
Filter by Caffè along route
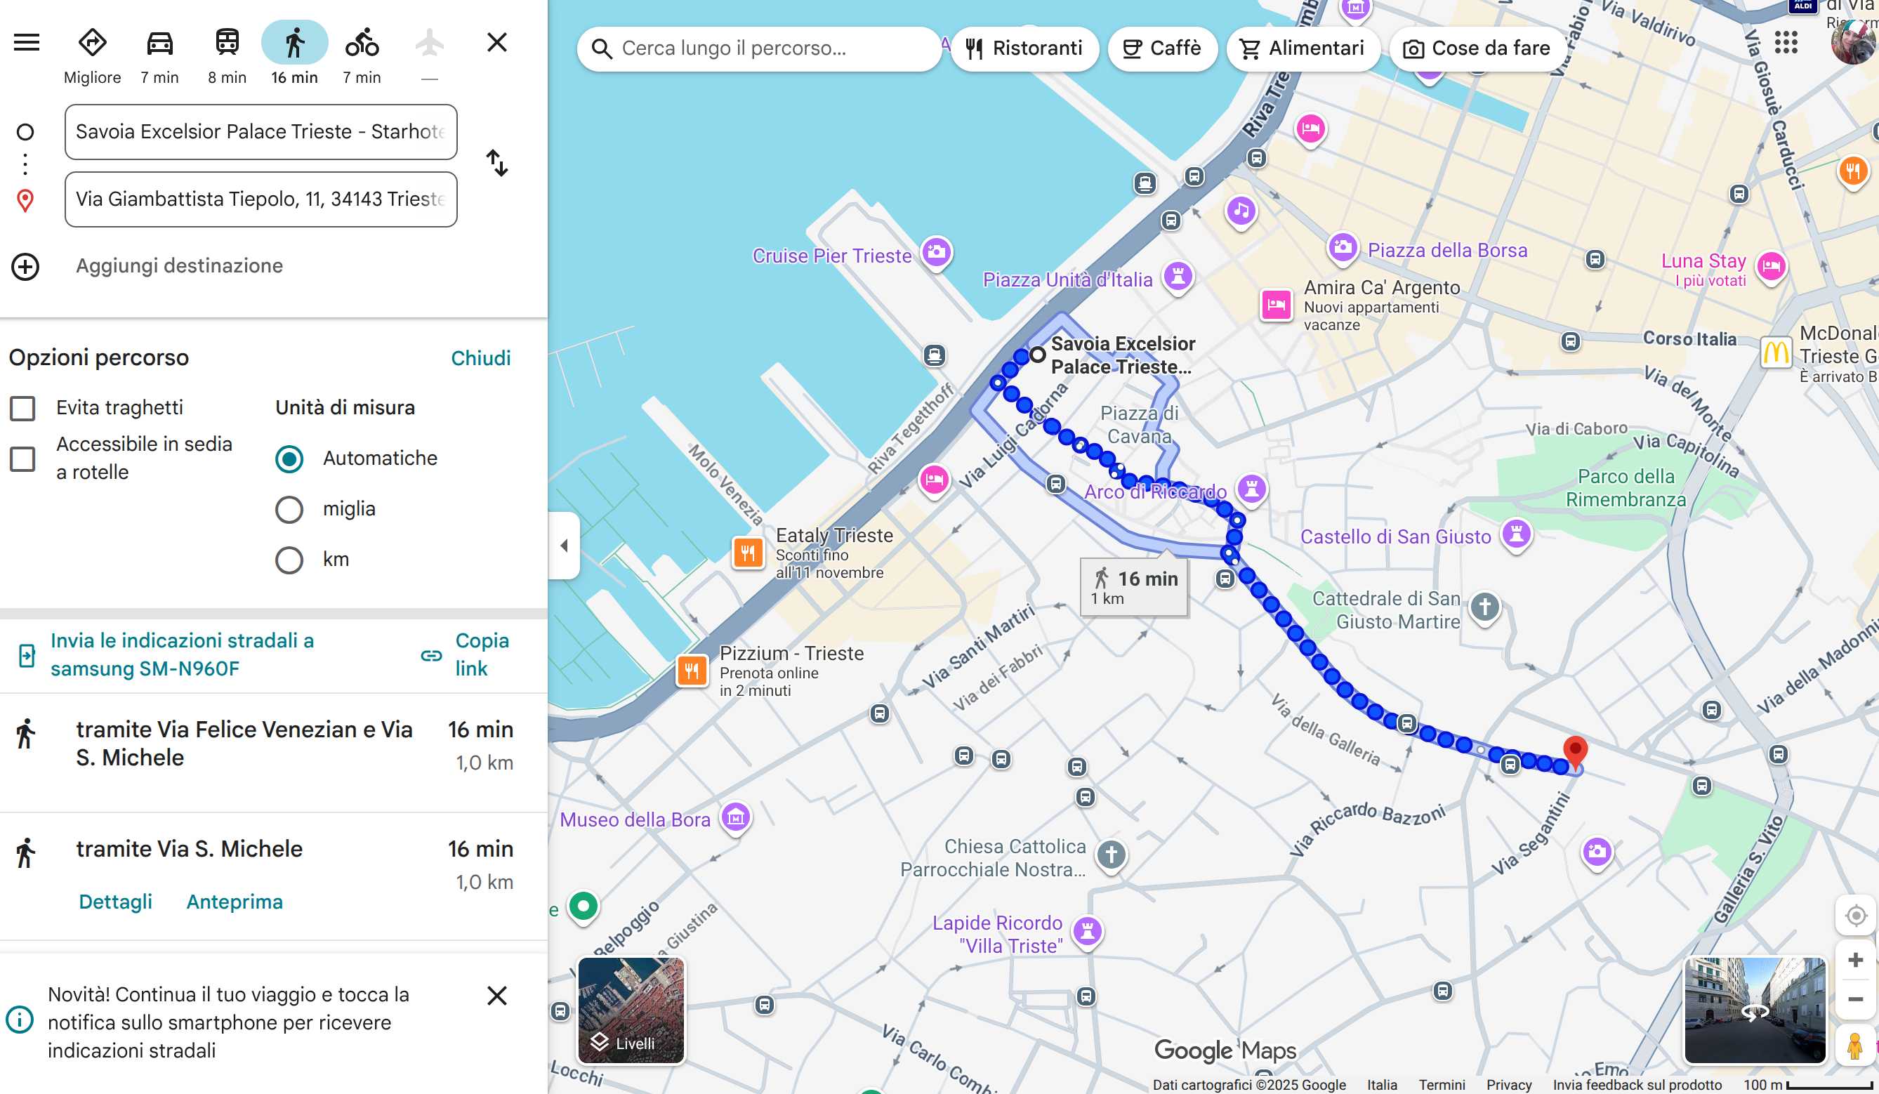pos(1161,48)
